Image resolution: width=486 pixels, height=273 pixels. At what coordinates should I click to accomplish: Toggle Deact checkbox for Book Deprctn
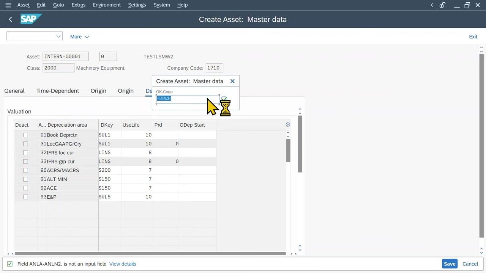[25, 135]
